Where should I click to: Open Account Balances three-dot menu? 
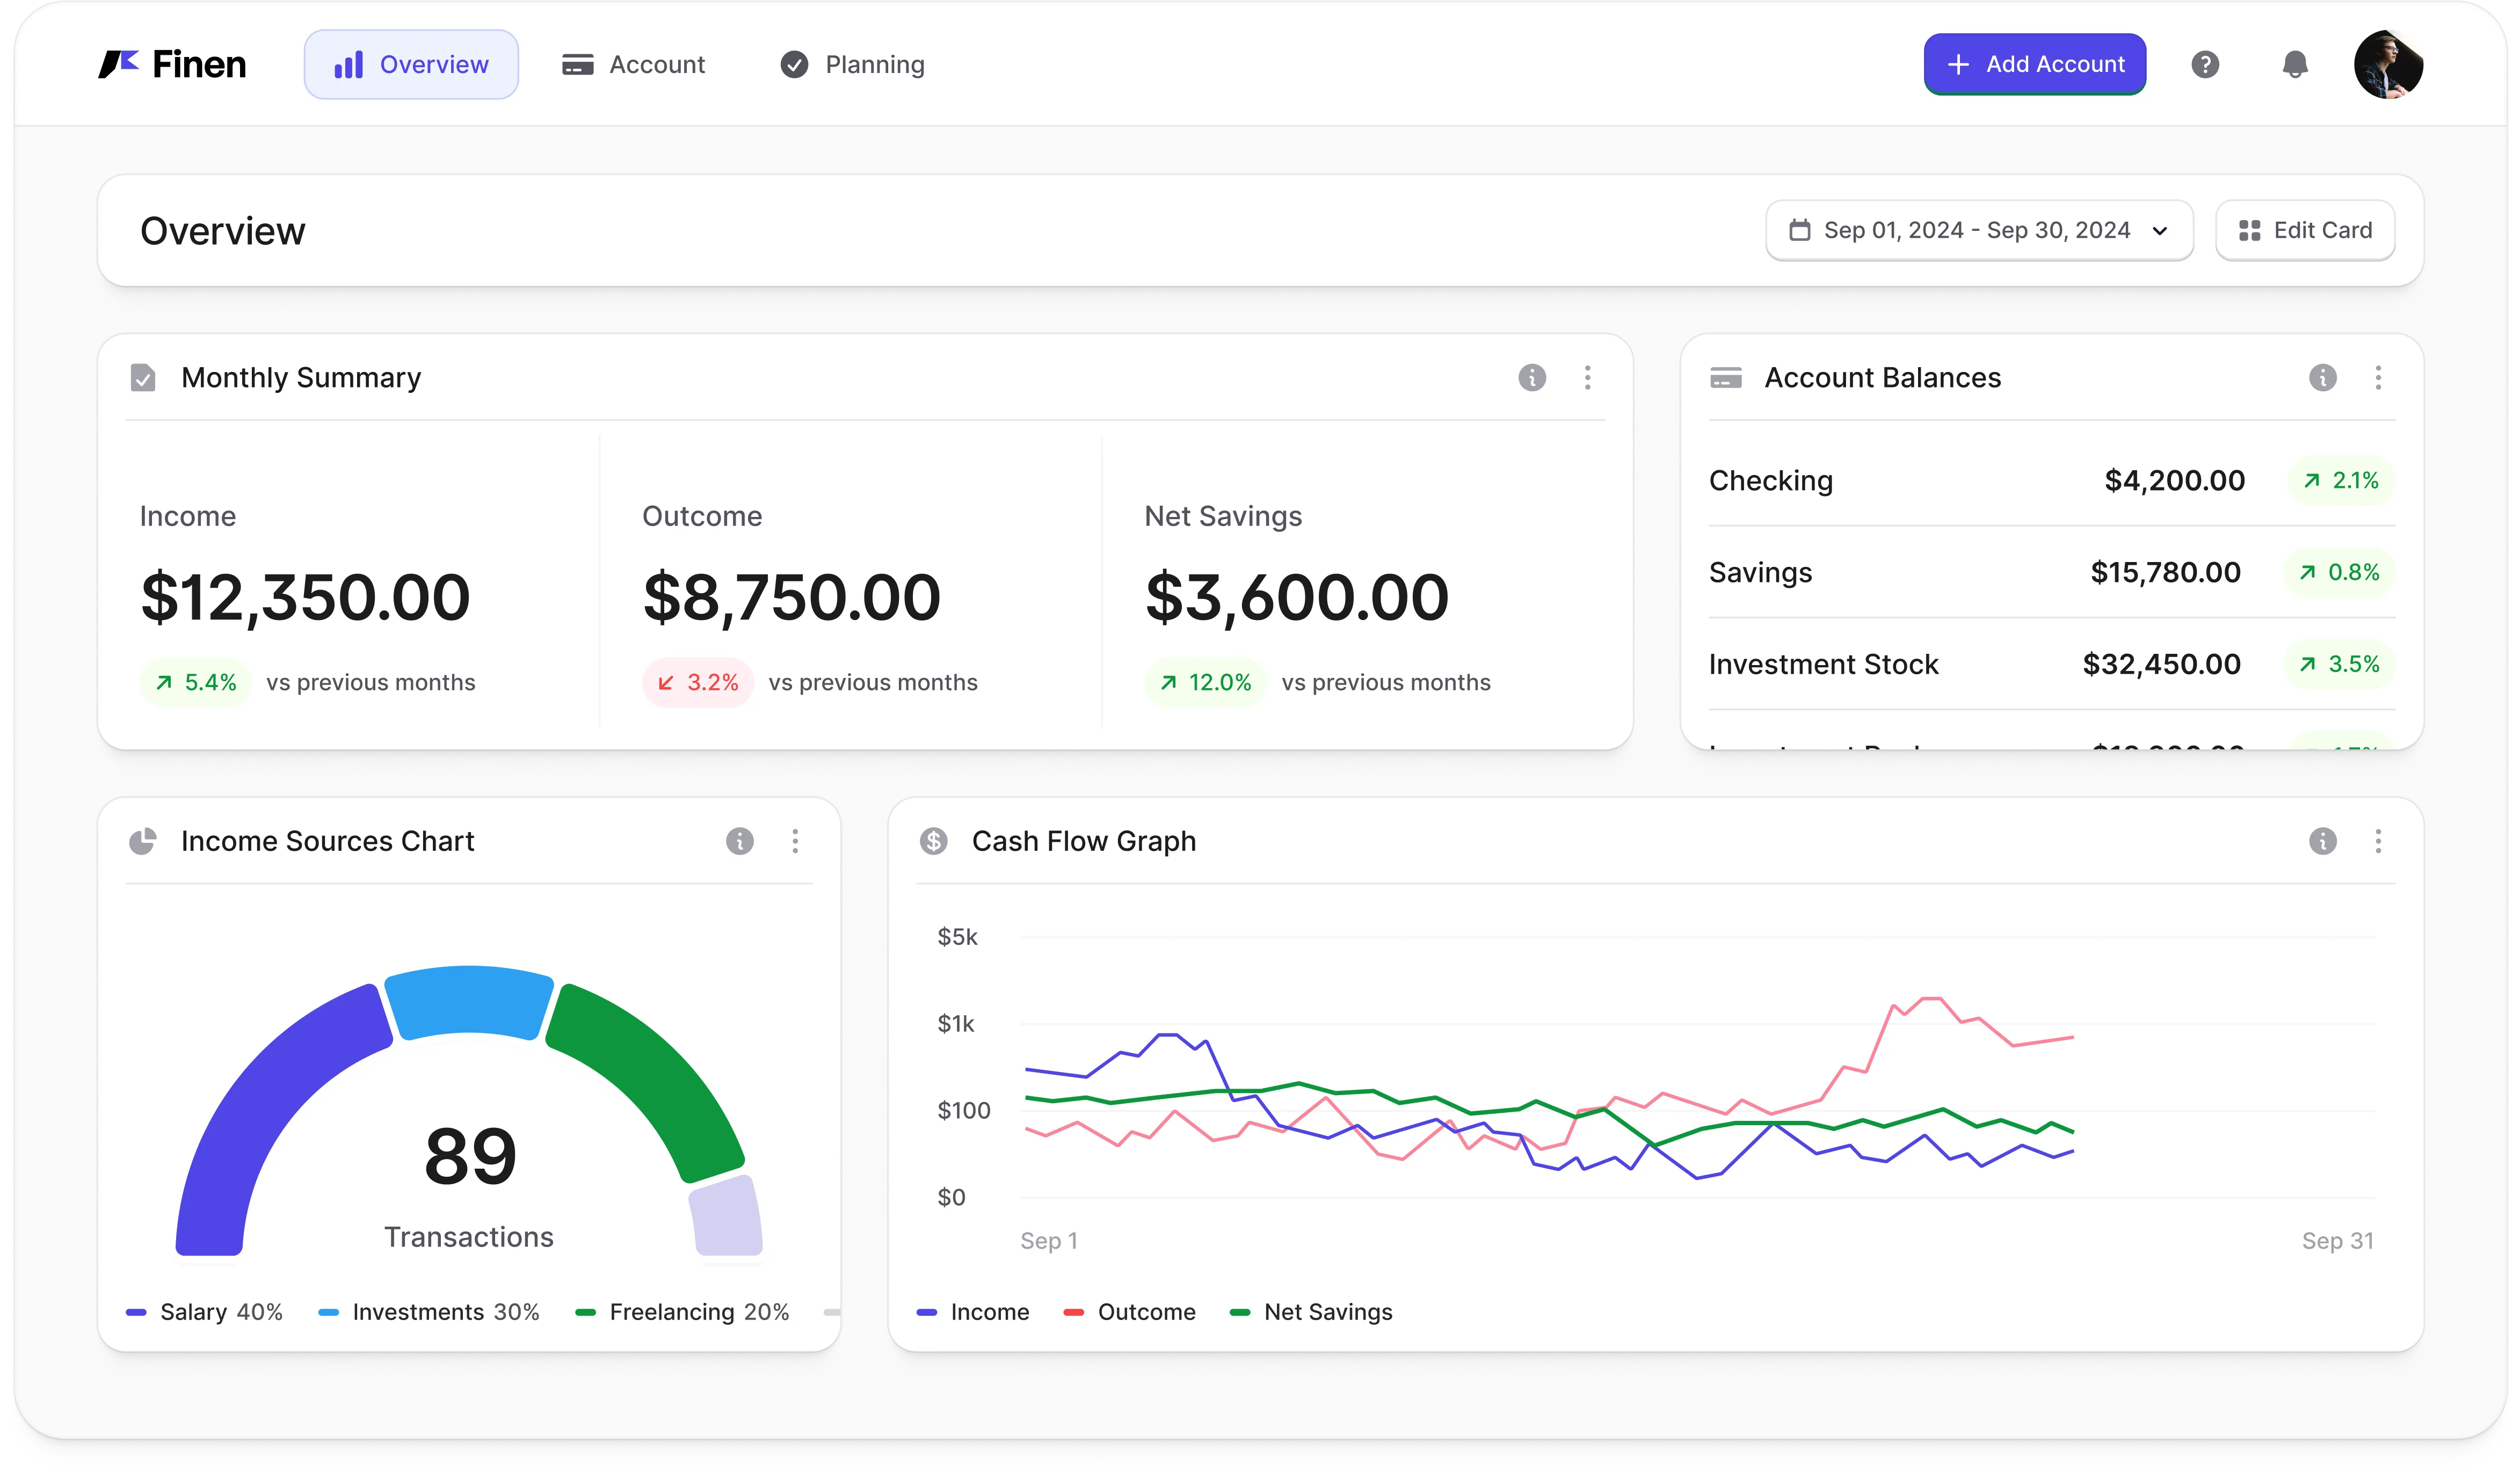click(2379, 378)
